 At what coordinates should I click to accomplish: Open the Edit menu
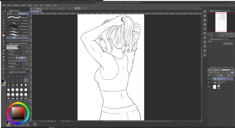pos(9,5)
